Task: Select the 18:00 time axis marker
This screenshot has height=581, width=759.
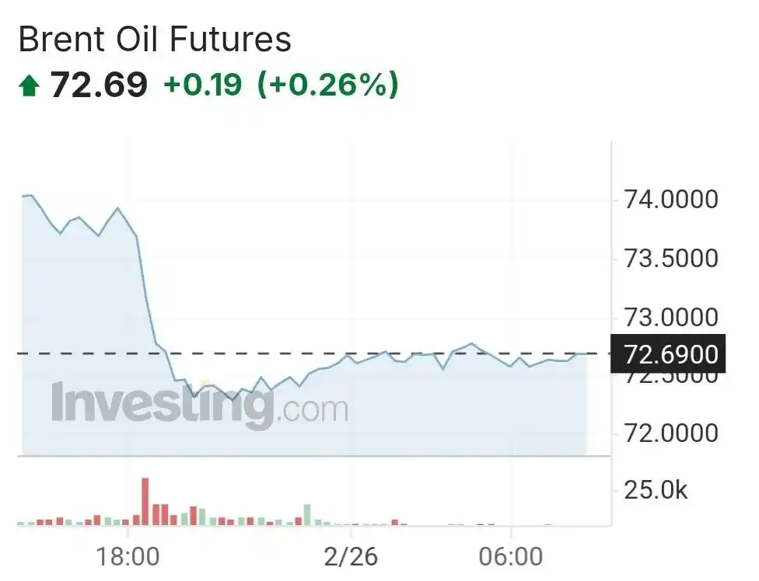Action: coord(128,556)
